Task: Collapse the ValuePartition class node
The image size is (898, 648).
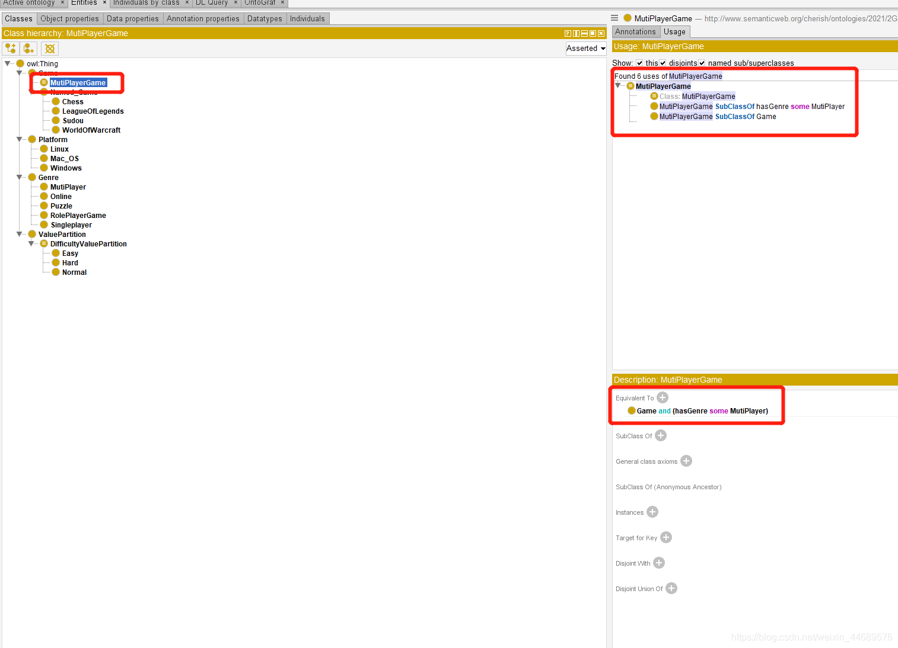Action: 19,234
